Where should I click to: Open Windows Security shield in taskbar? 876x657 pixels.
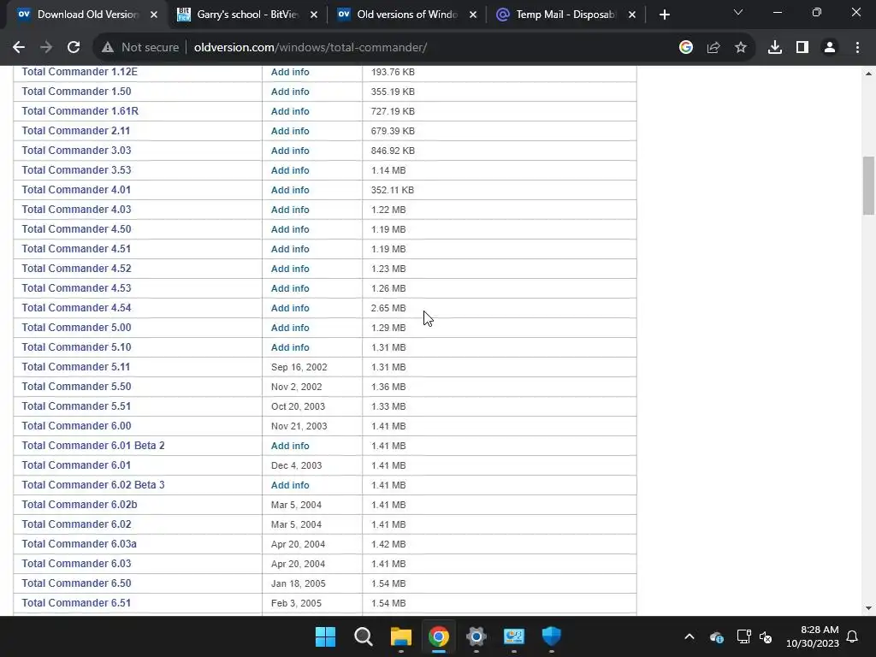552,636
